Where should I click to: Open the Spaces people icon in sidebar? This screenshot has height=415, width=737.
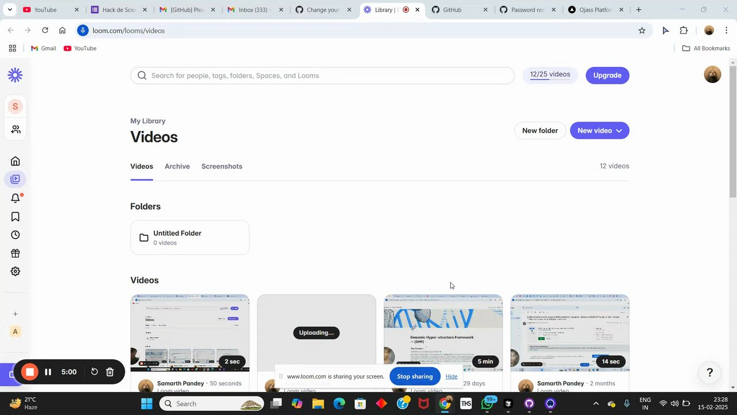point(16,130)
